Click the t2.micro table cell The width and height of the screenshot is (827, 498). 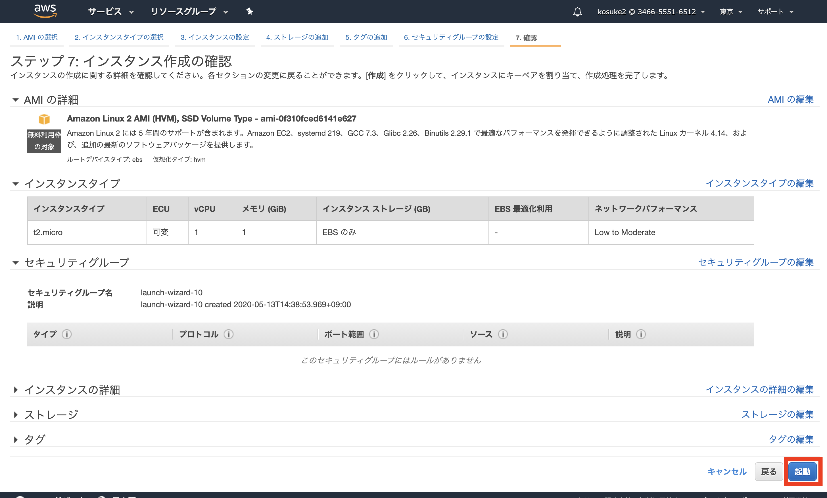pyautogui.click(x=87, y=232)
